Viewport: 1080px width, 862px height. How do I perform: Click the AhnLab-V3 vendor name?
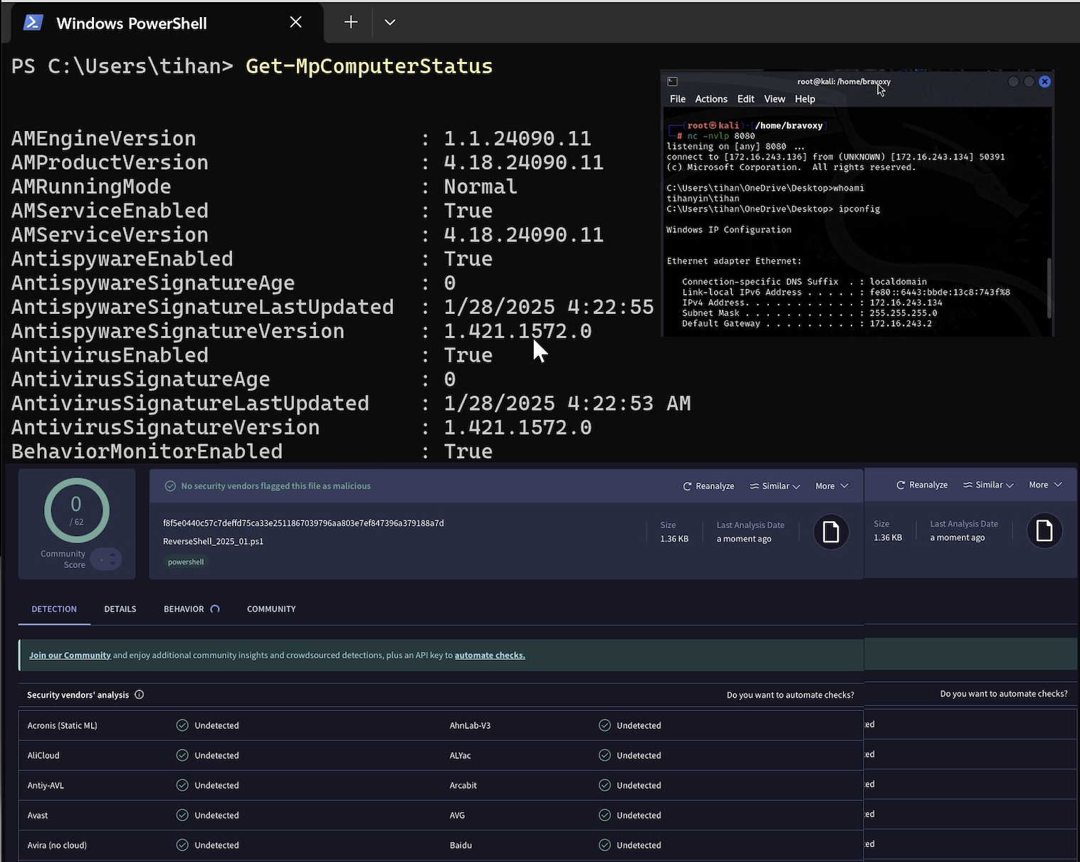pyautogui.click(x=470, y=726)
